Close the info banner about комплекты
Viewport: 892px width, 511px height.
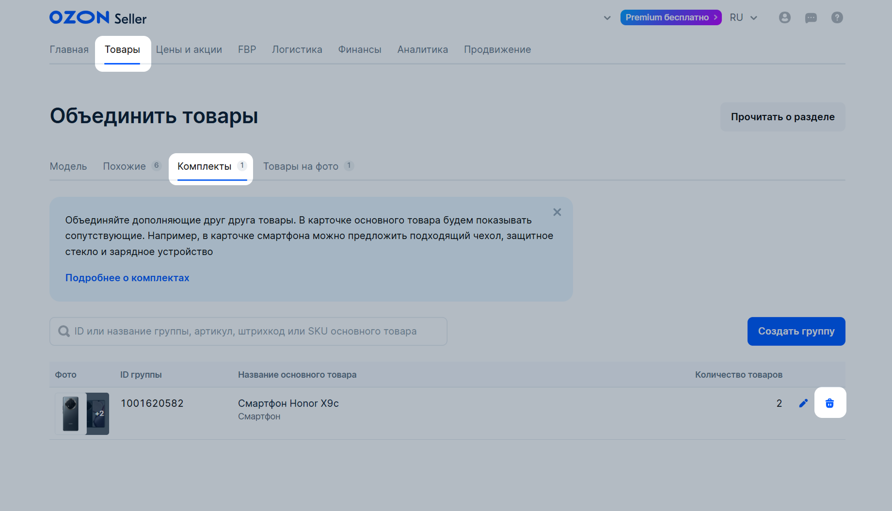coord(557,212)
